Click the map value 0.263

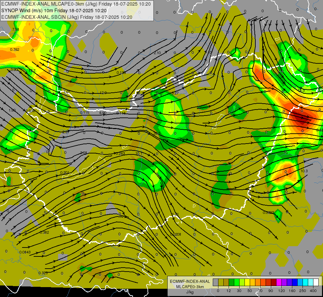(x=120, y=153)
